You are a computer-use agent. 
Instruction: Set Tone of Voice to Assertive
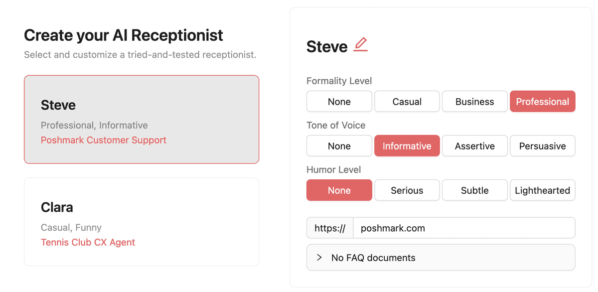(474, 146)
